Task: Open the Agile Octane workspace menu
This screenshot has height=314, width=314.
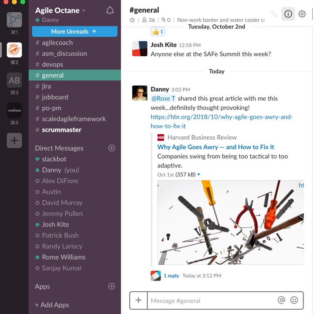Action: [60, 10]
